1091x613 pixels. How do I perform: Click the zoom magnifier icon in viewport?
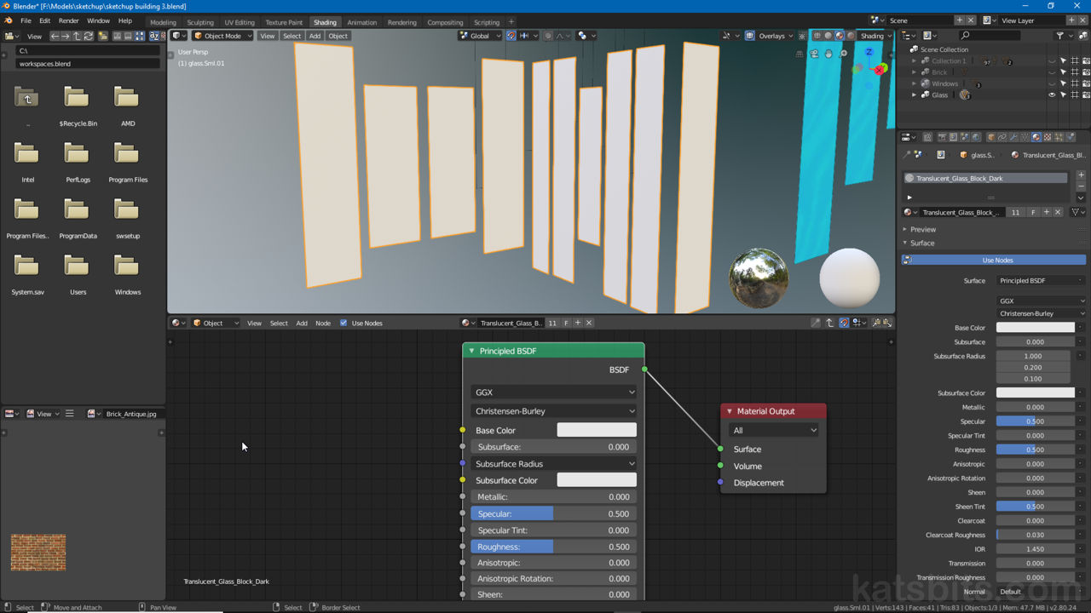click(x=843, y=54)
